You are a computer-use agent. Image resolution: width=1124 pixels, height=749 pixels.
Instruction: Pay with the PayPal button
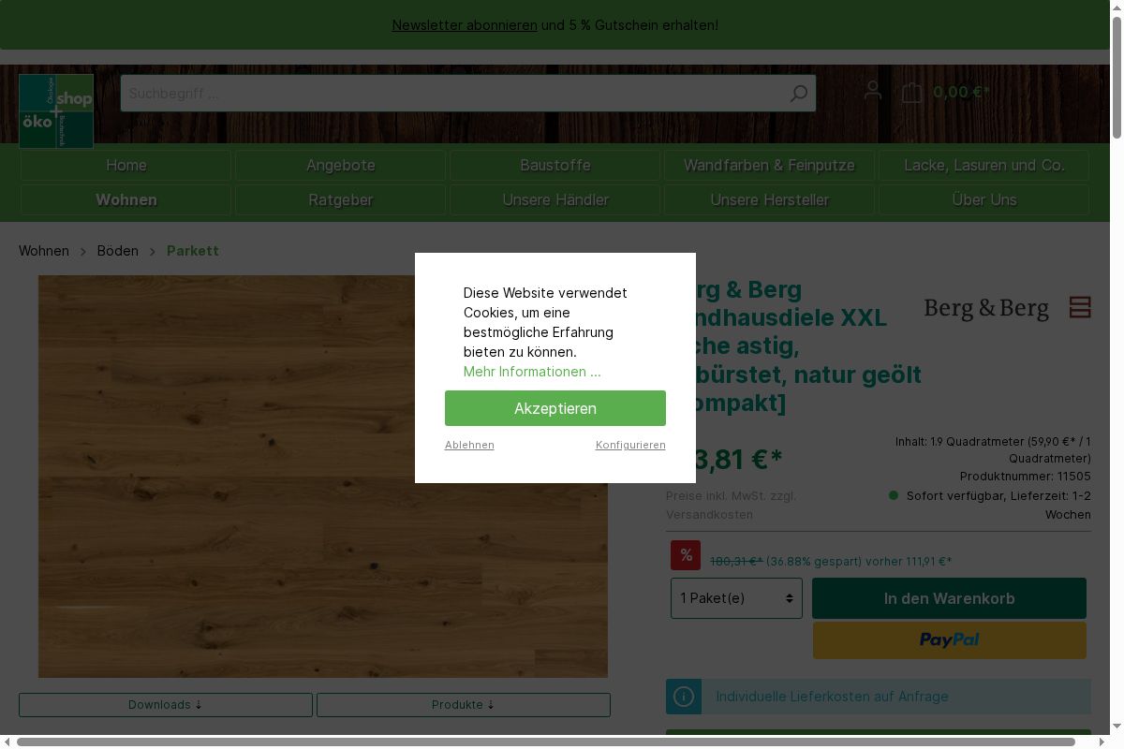pyautogui.click(x=949, y=639)
